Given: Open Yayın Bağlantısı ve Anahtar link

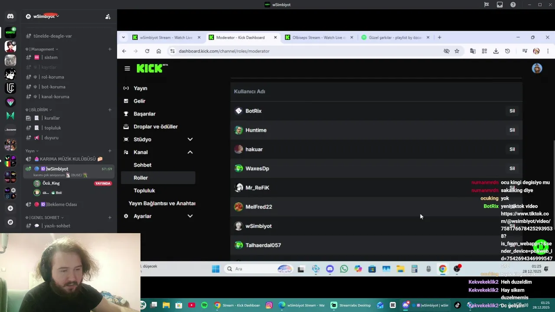Looking at the screenshot, I should (x=162, y=203).
